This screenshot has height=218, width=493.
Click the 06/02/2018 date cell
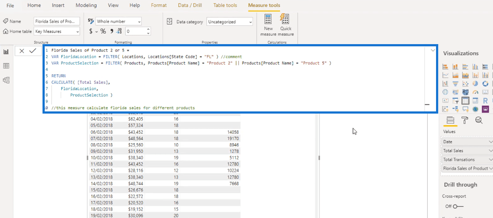pos(102,132)
